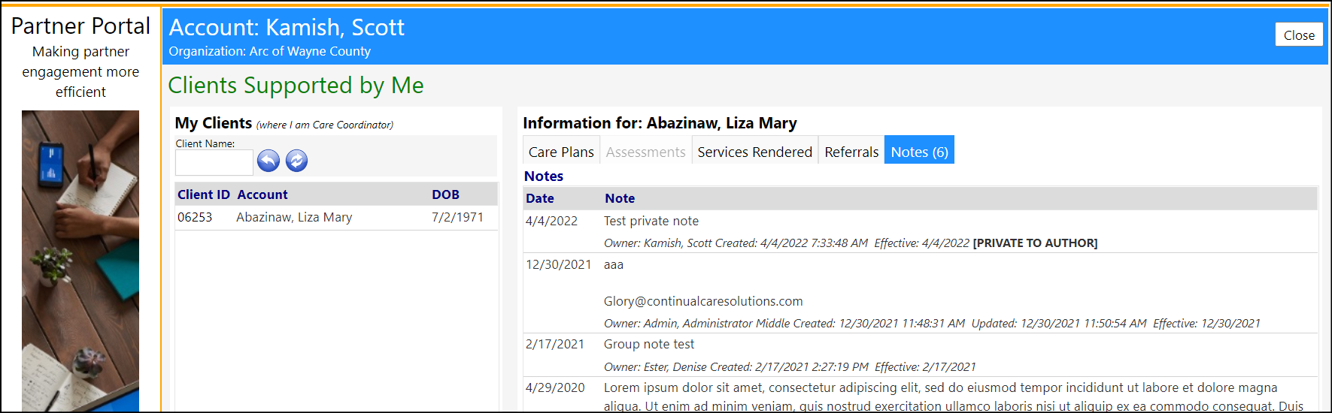Click the greyed Assessments tab
The width and height of the screenshot is (1332, 413).
[x=645, y=152]
